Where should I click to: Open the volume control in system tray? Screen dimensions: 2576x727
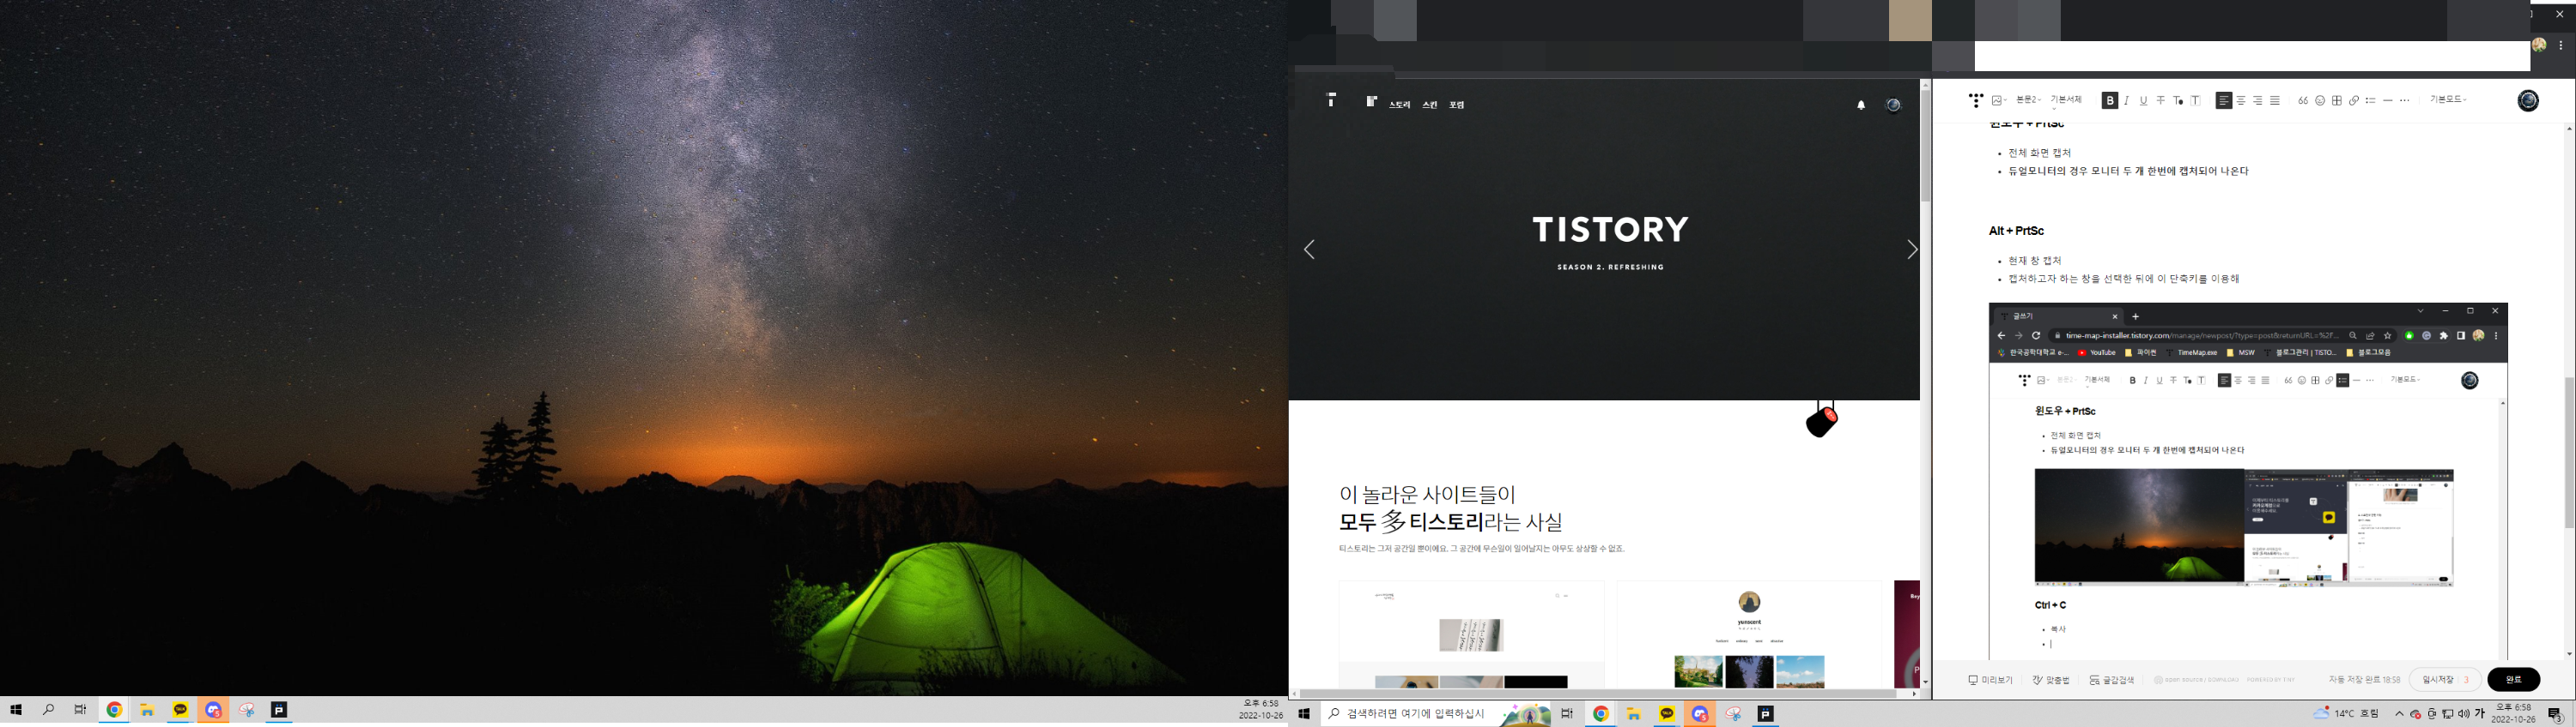(2463, 714)
